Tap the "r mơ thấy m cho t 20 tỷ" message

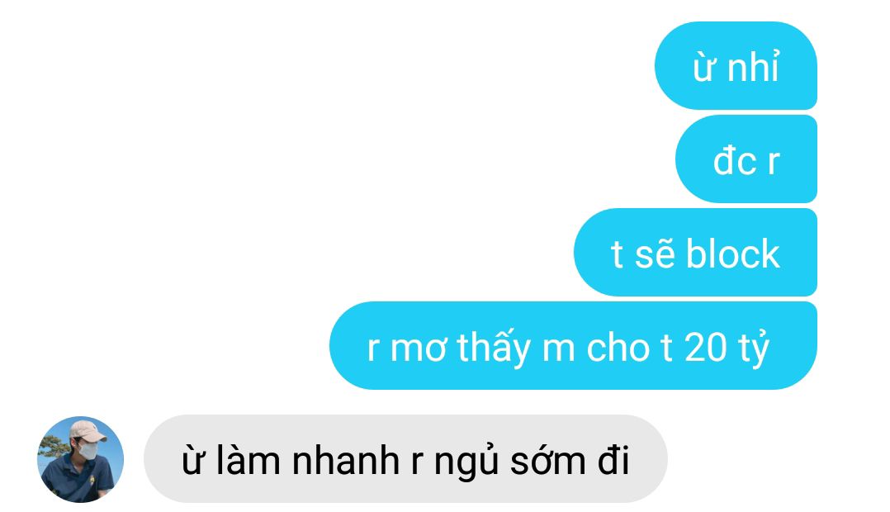573,346
